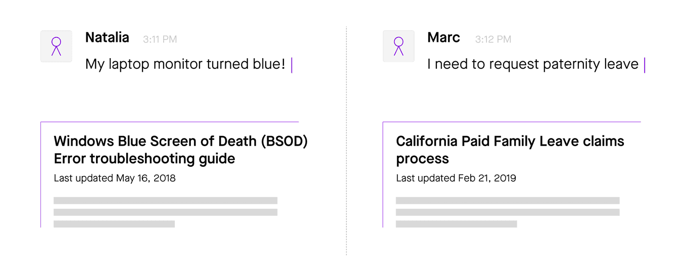Click the short third preview line in the Family Leave card
Image resolution: width=690 pixels, height=273 pixels.
(457, 224)
